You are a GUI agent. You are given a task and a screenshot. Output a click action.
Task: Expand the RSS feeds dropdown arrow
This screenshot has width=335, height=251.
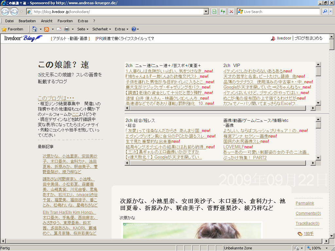[53, 29]
